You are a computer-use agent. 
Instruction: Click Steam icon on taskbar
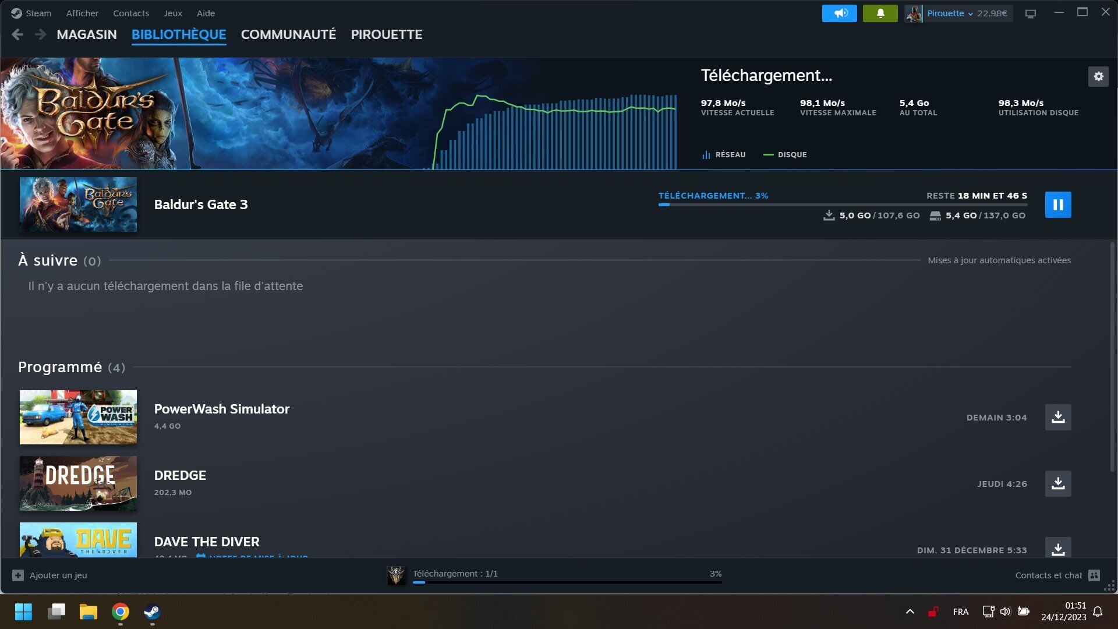[152, 612]
